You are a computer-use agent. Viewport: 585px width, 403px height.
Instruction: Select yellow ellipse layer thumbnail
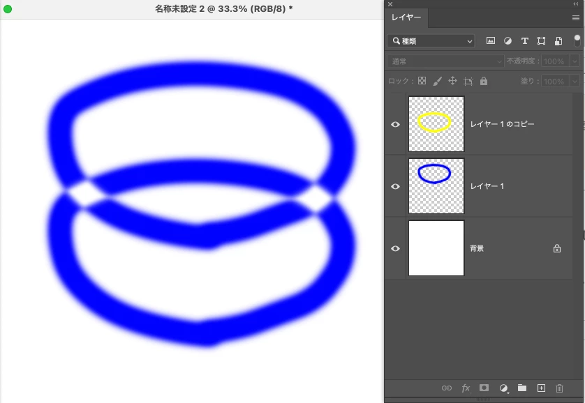click(436, 124)
